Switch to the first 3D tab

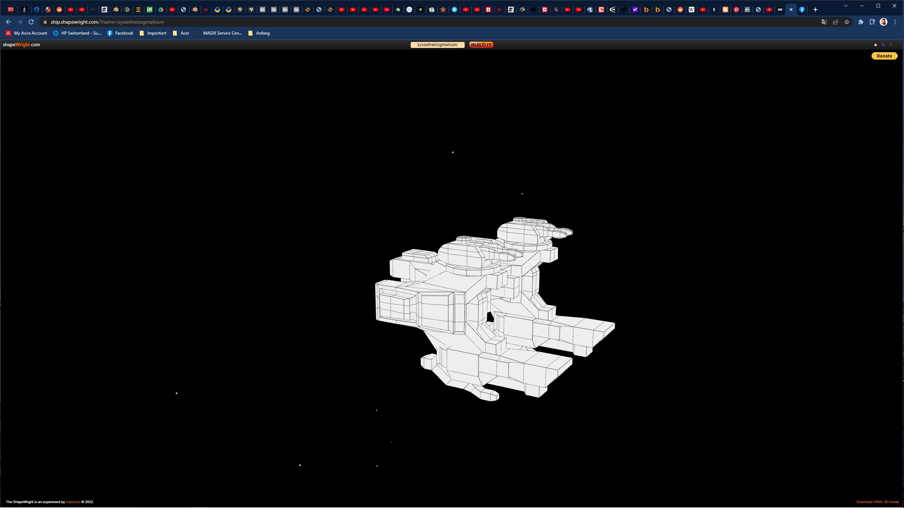(x=11, y=10)
